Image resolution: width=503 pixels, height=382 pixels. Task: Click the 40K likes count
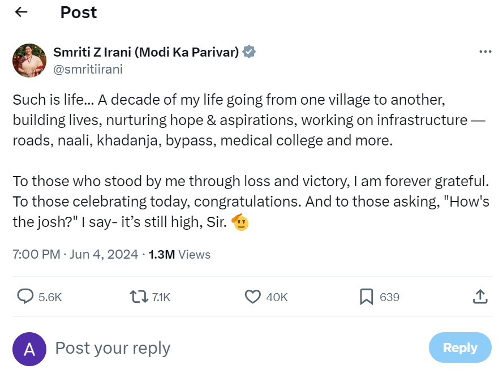point(277,297)
